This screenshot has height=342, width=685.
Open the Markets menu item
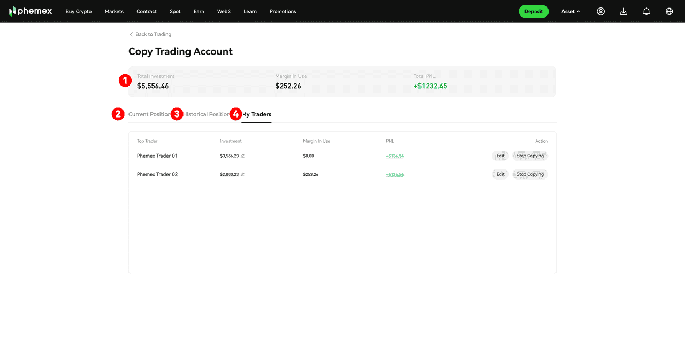click(114, 11)
